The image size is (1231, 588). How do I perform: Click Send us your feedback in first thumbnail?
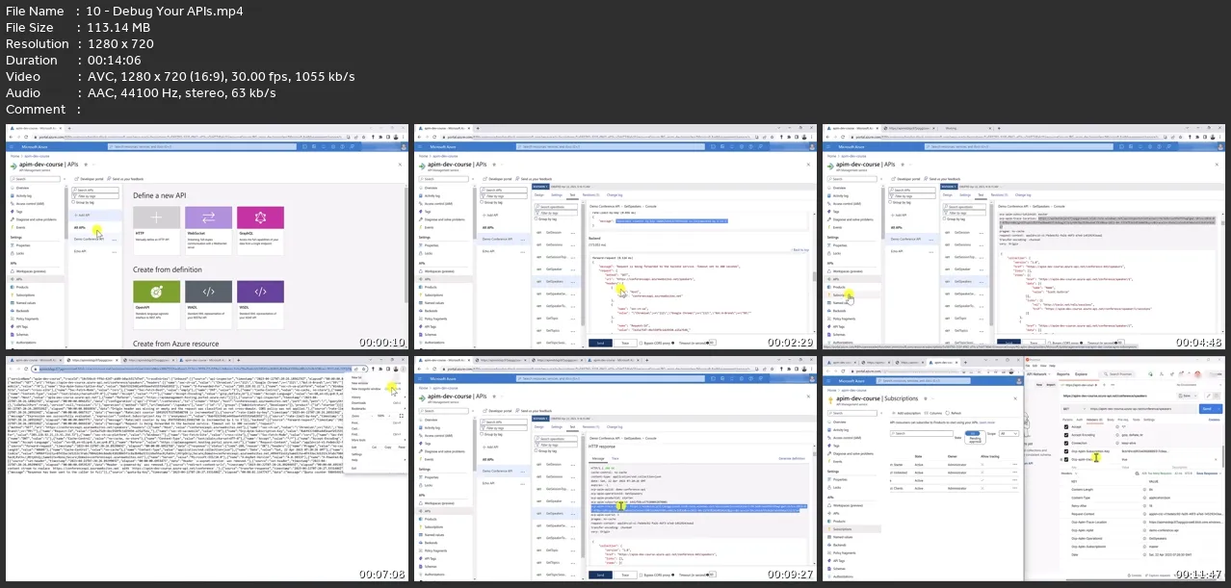(x=125, y=179)
